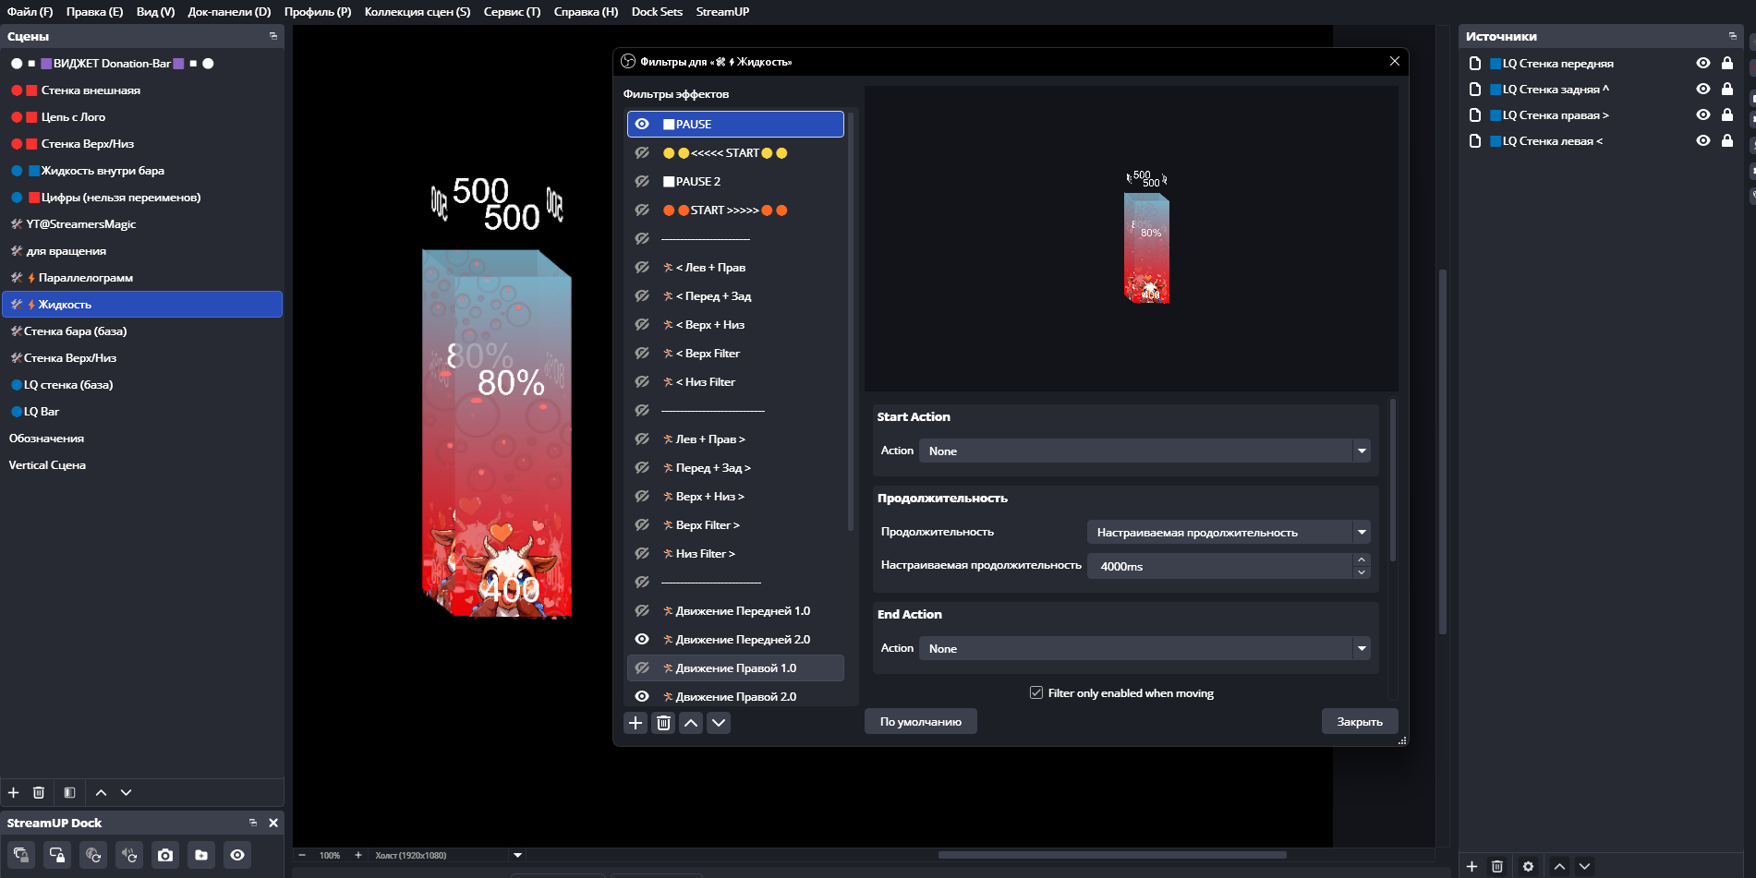
Task: Click the 4000ms duration input field
Action: point(1219,567)
